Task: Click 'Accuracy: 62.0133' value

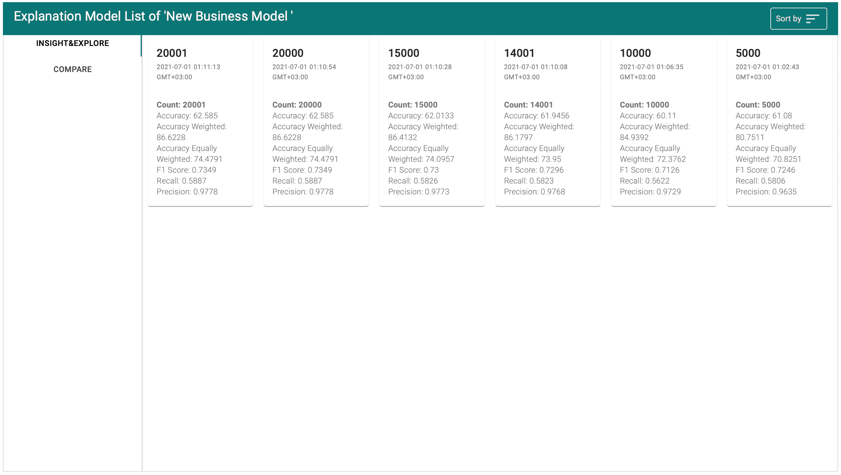Action: (x=421, y=116)
